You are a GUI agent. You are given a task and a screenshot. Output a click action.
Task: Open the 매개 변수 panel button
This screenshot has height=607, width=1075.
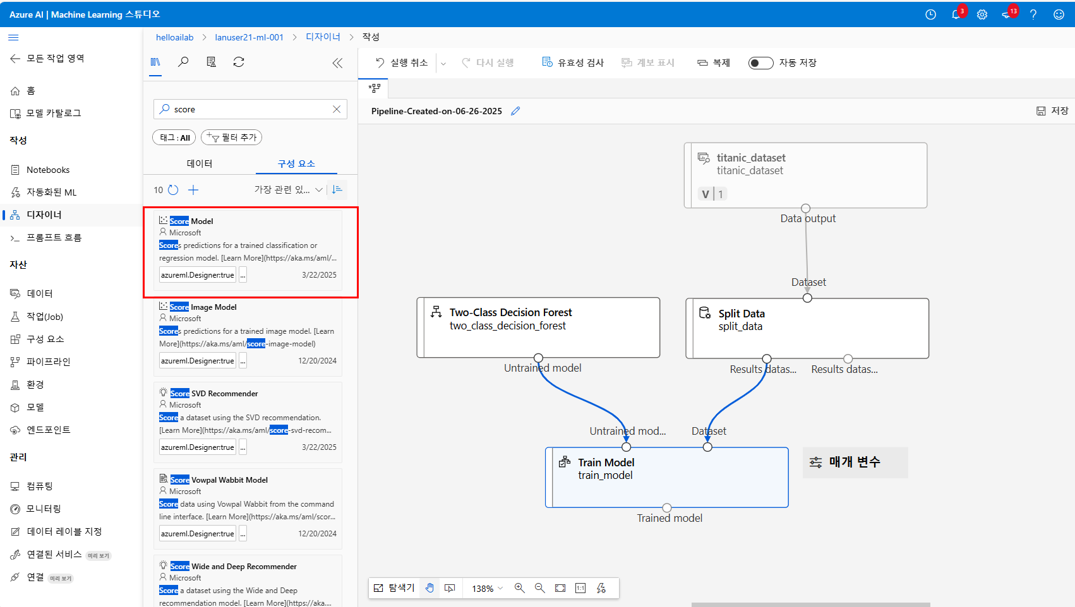click(855, 463)
